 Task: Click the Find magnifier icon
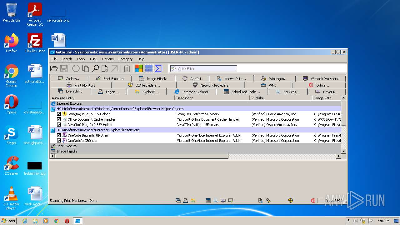95,68
